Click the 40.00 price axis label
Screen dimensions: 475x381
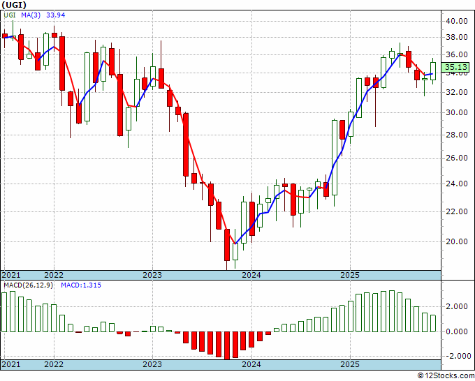tap(456, 21)
